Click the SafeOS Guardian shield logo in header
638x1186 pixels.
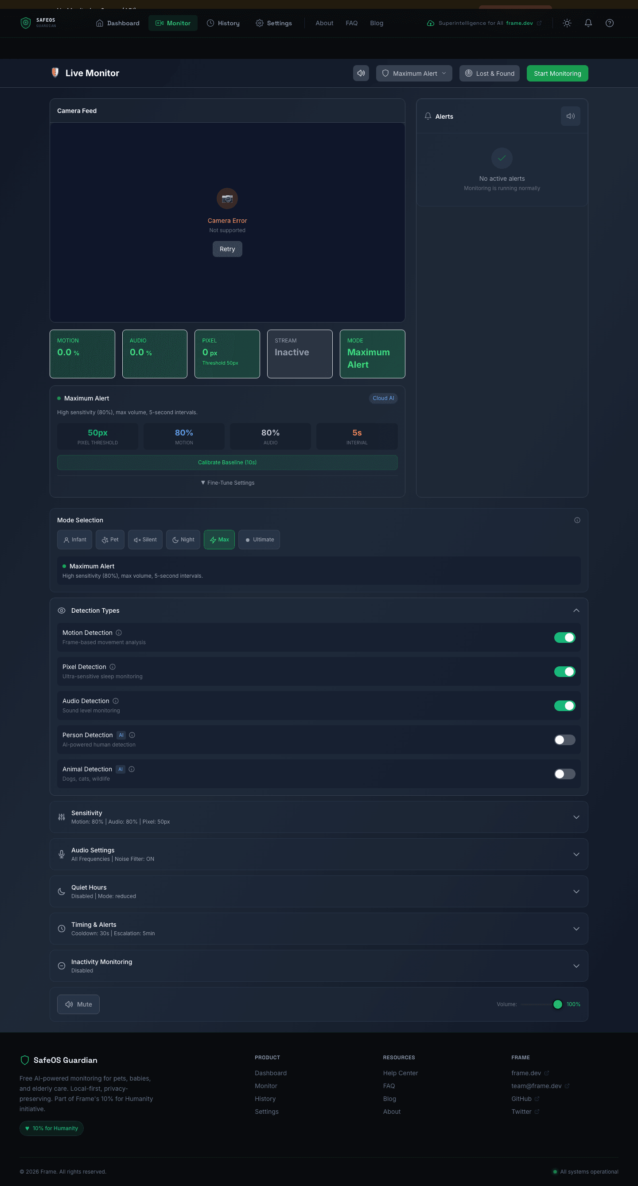pyautogui.click(x=26, y=23)
